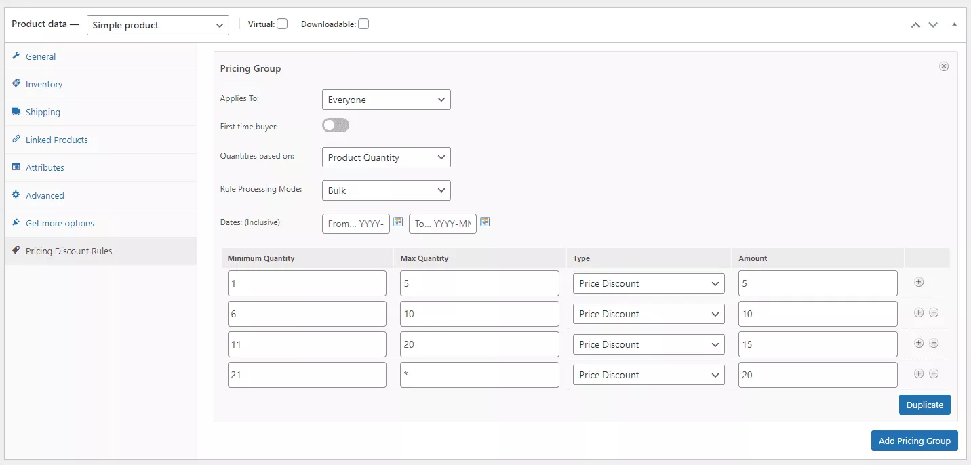
Task: Select the Pricing Discount Rules tab
Action: pos(100,251)
